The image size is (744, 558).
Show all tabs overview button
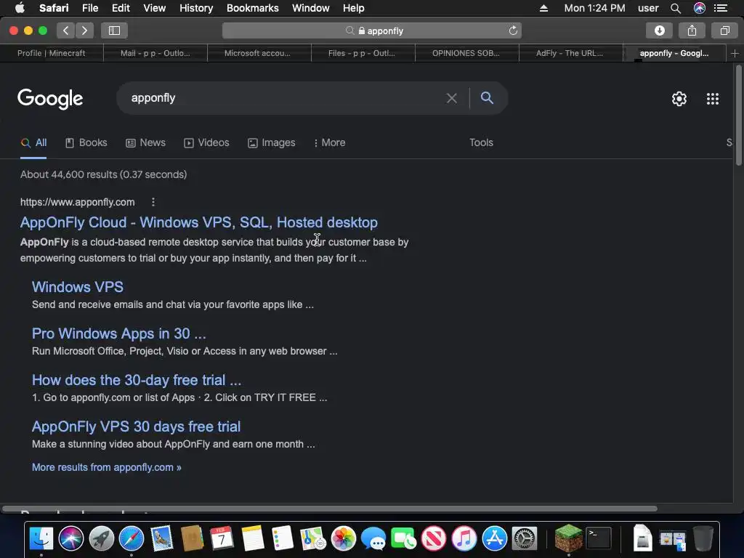click(724, 31)
